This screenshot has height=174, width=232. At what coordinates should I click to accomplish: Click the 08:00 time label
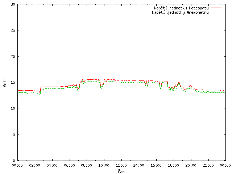(87, 165)
